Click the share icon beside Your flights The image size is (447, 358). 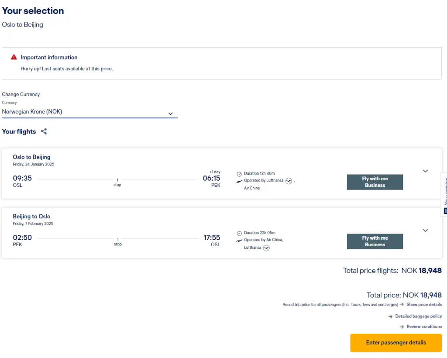tap(44, 131)
